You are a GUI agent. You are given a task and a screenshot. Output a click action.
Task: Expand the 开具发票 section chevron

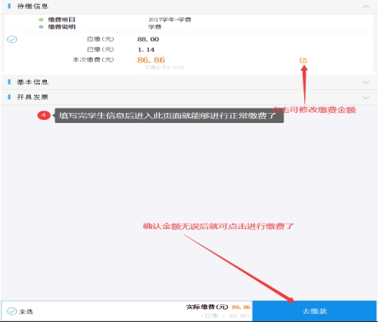366,98
